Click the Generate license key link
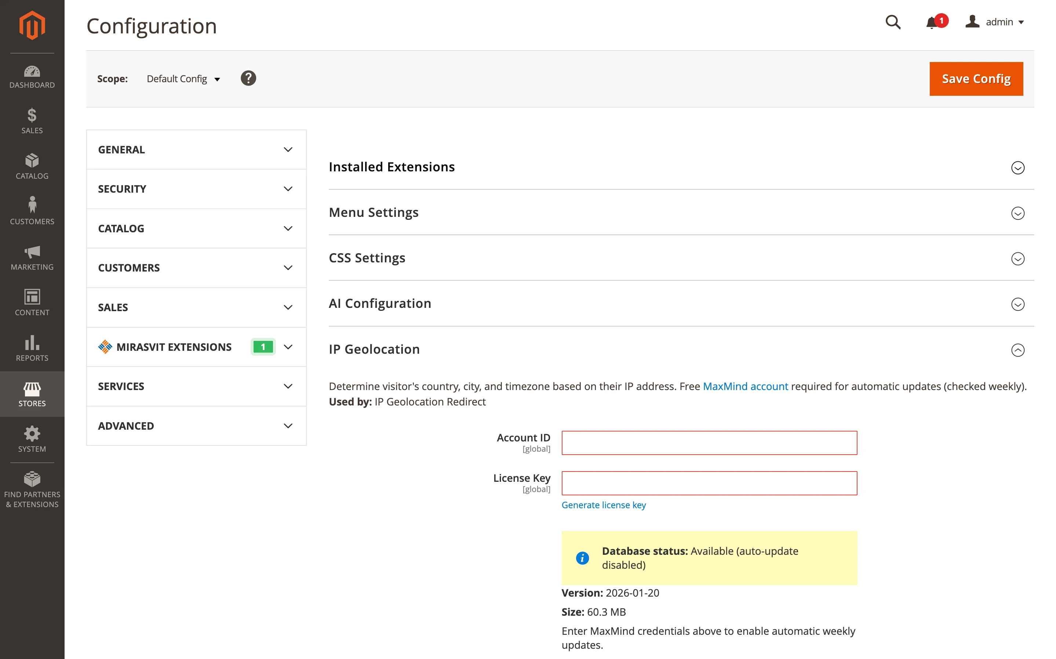Viewport: 1056px width, 659px height. (604, 505)
